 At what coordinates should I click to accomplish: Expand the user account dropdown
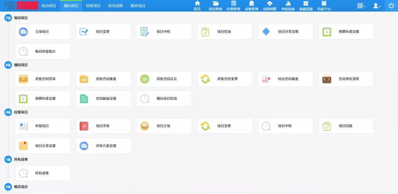coord(376,6)
